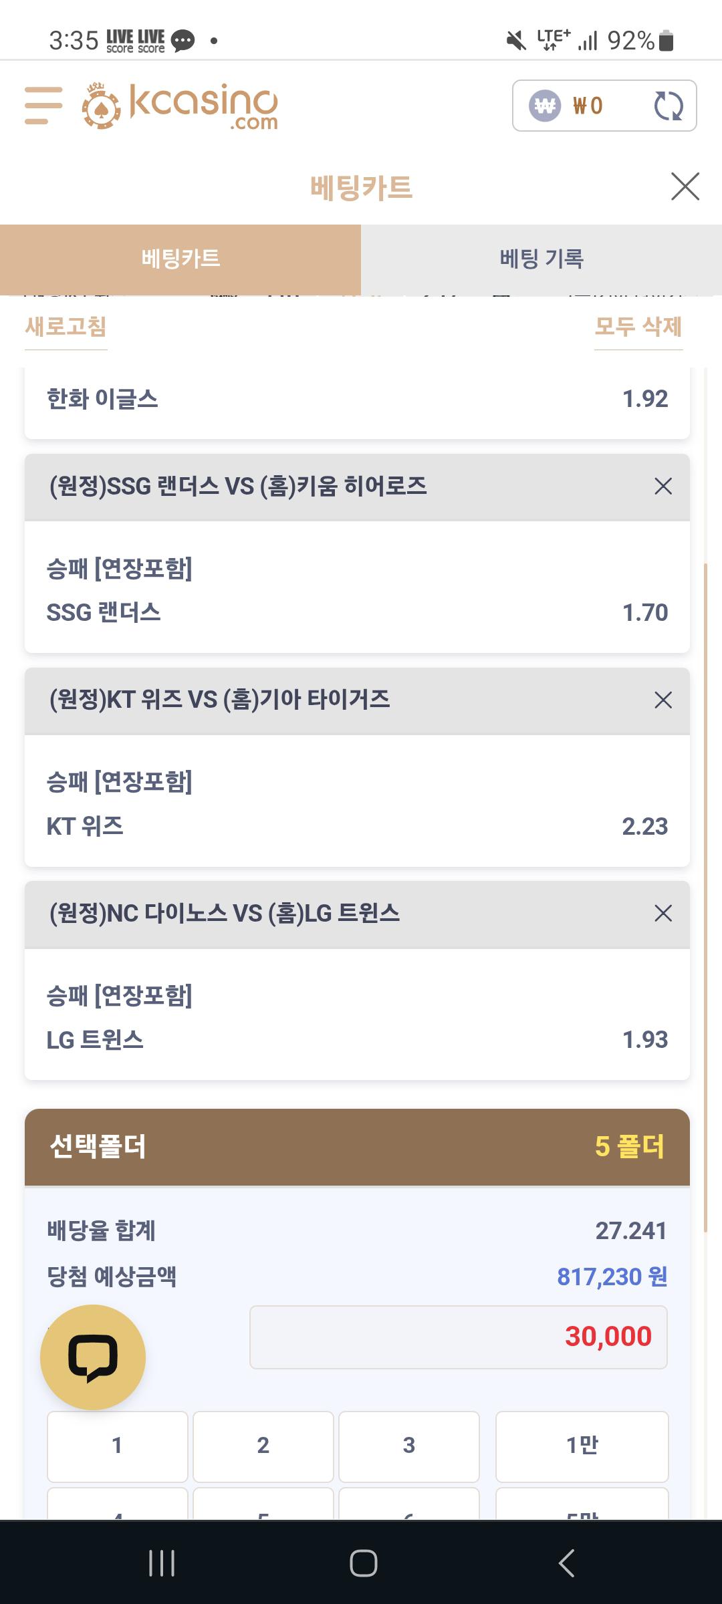
Task: Tap the keypad button 1
Action: click(x=117, y=1446)
